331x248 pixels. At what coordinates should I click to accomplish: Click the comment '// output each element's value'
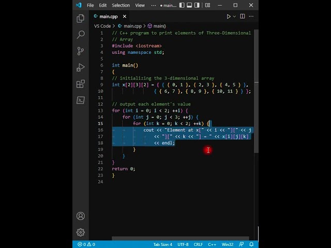151,104
